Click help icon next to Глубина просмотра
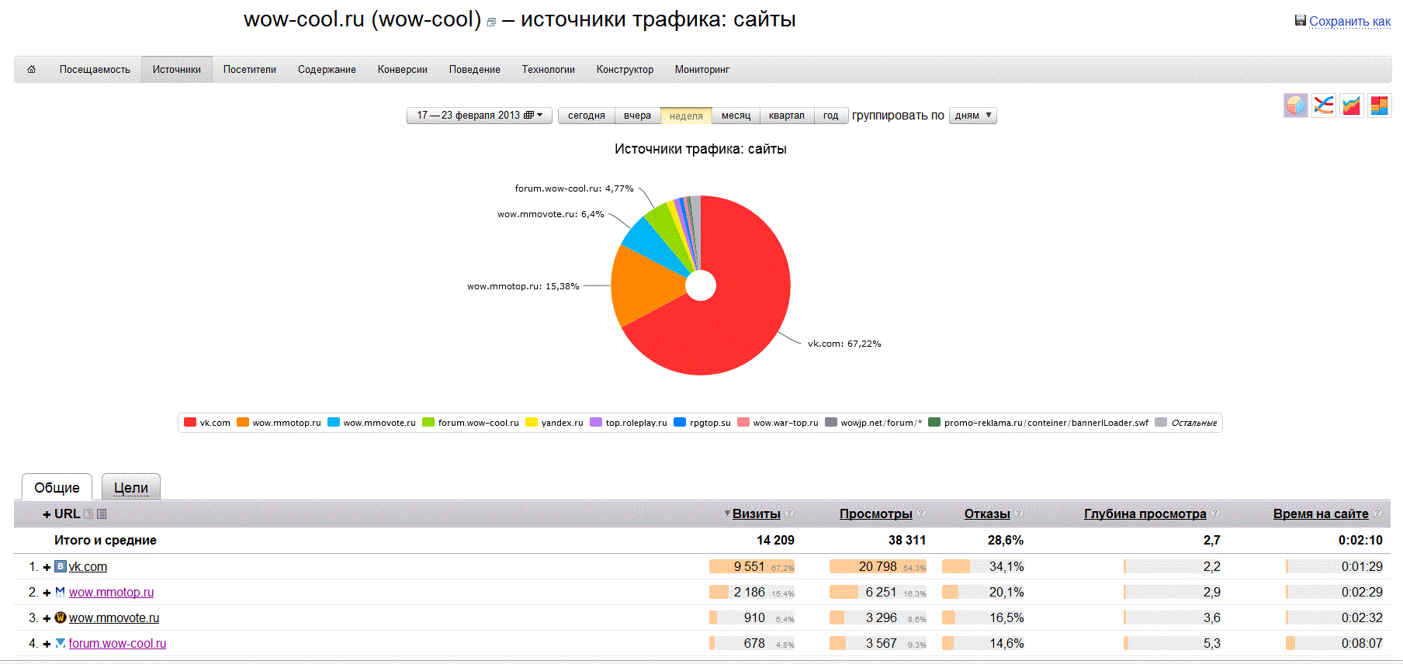The height and width of the screenshot is (664, 1403). point(1215,513)
